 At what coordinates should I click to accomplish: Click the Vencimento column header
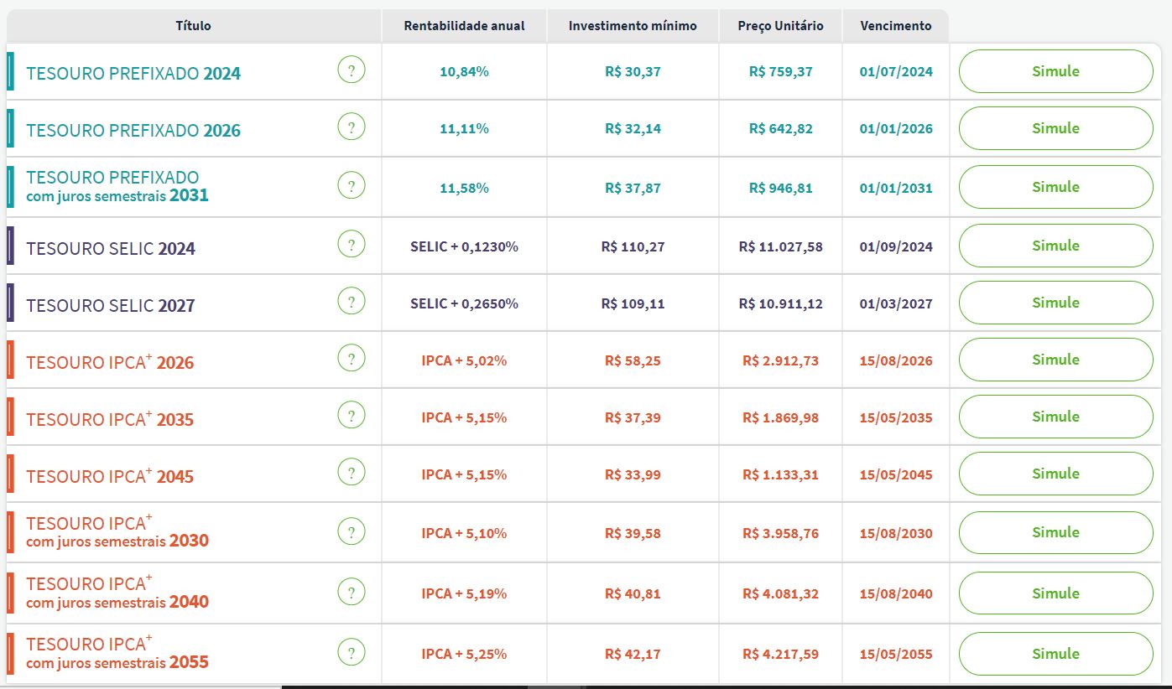coord(895,26)
